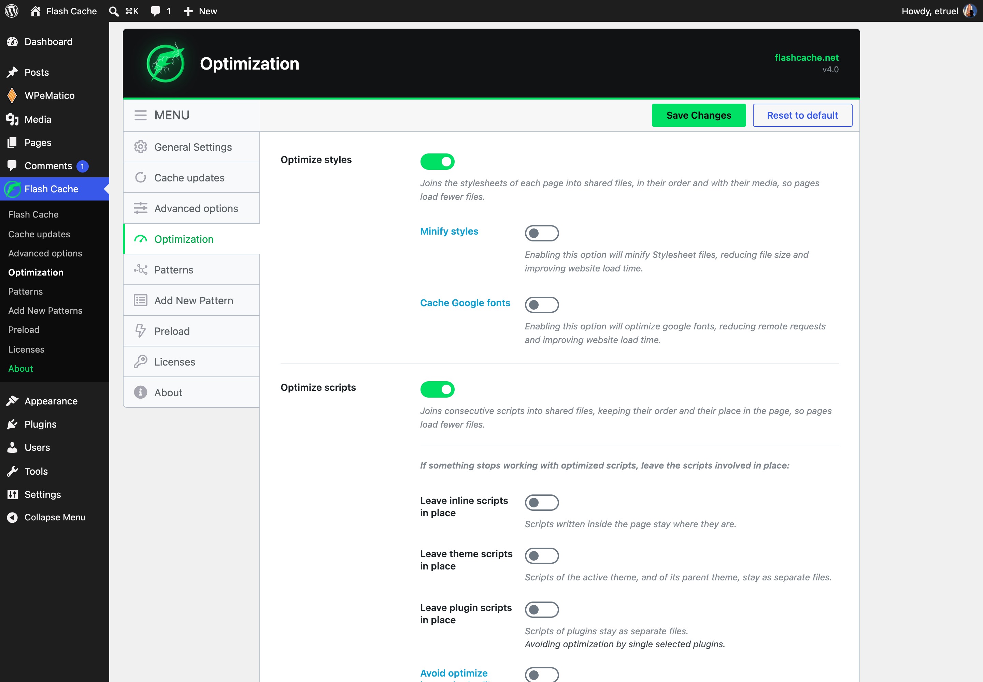Open the Preload tab in MENU
Image resolution: width=983 pixels, height=682 pixels.
[x=191, y=331]
